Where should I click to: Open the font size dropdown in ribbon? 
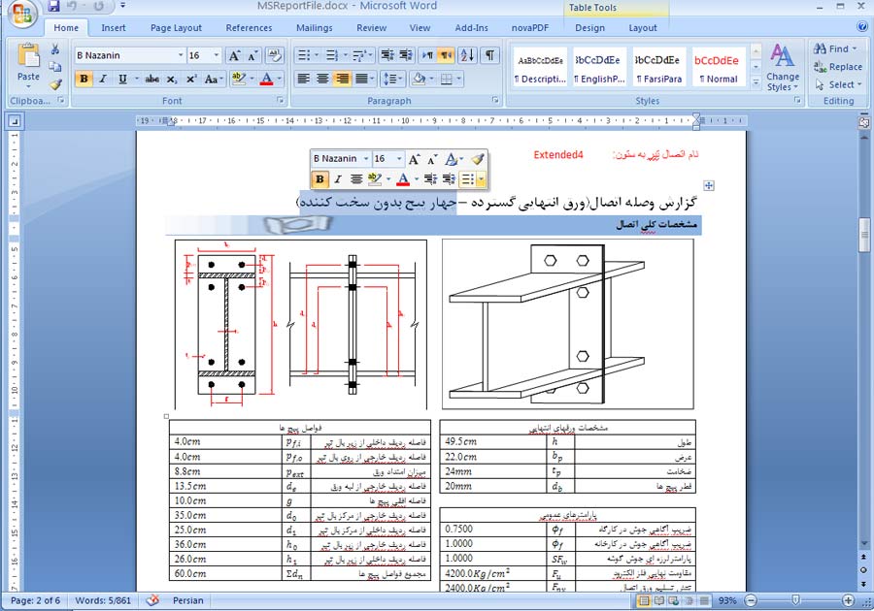tap(218, 55)
